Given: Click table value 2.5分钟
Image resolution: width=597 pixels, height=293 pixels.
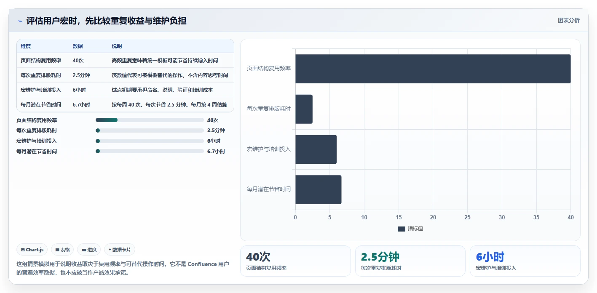Looking at the screenshot, I should (81, 75).
